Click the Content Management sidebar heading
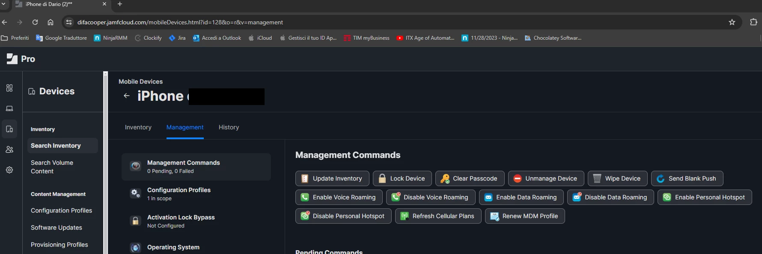This screenshot has width=762, height=254. point(58,194)
